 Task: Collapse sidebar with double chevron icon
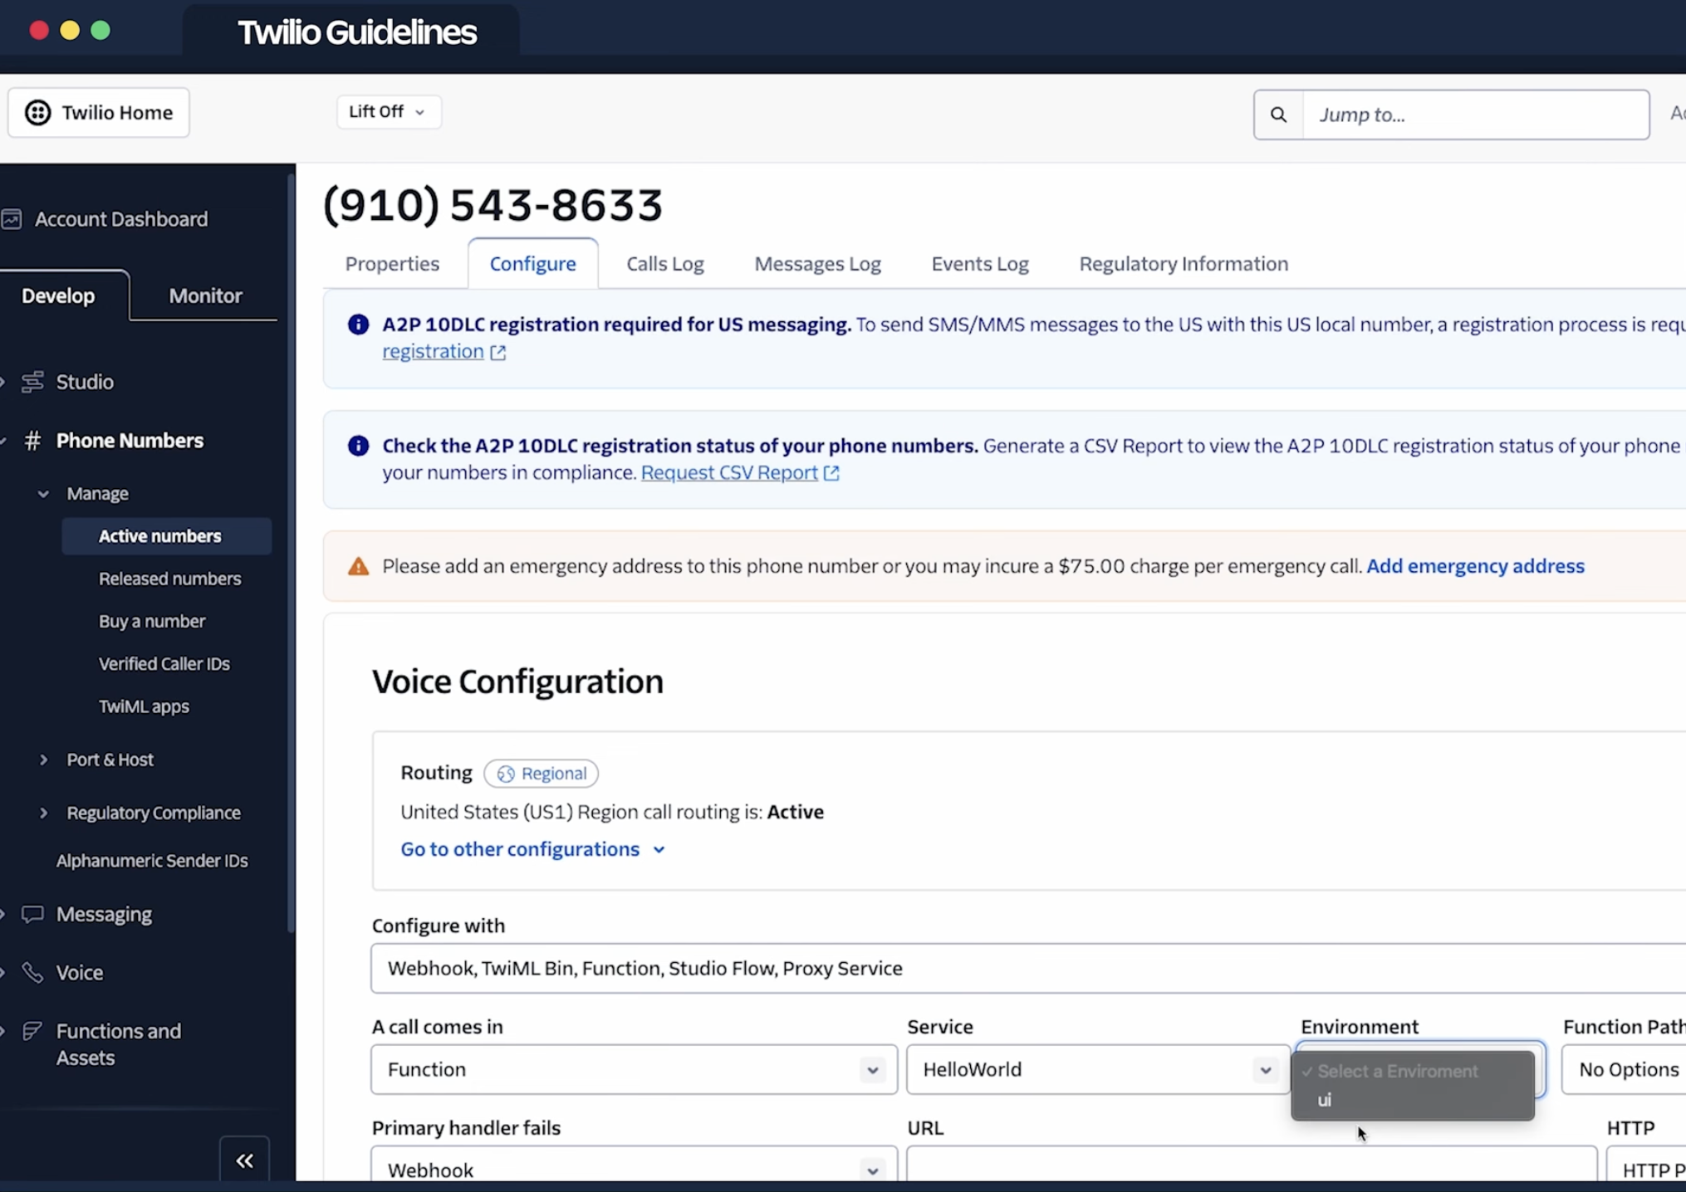click(x=244, y=1160)
